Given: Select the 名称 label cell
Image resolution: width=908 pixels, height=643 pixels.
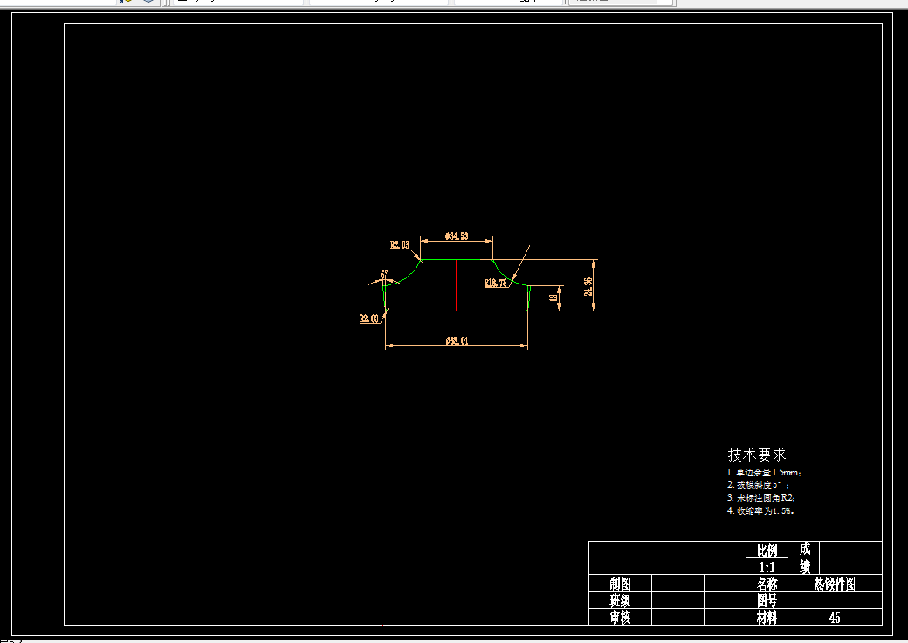Looking at the screenshot, I should click(767, 584).
